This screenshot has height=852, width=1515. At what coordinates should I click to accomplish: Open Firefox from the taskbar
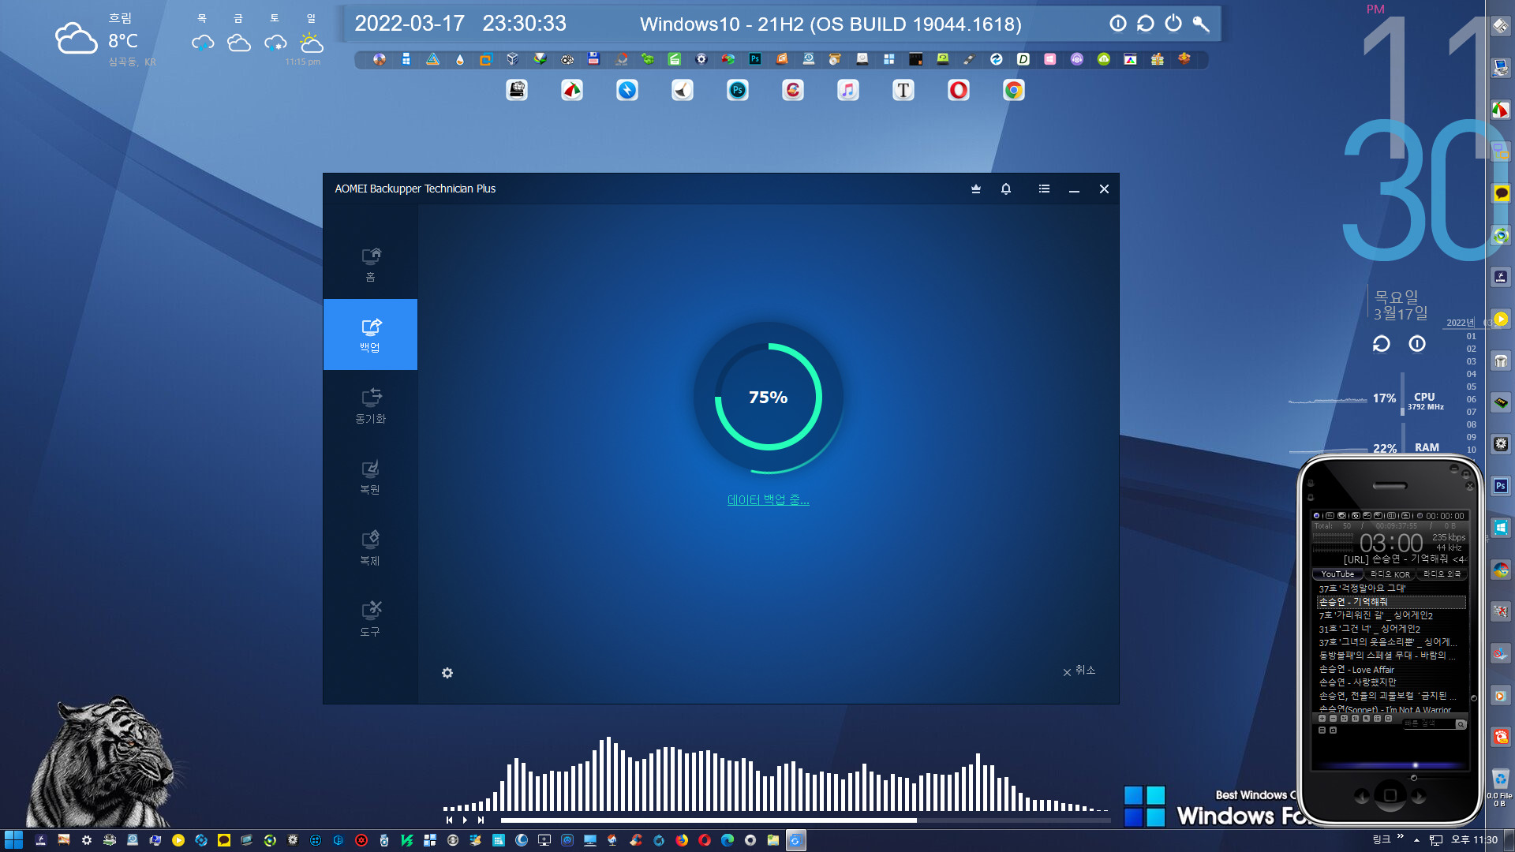[x=682, y=840]
